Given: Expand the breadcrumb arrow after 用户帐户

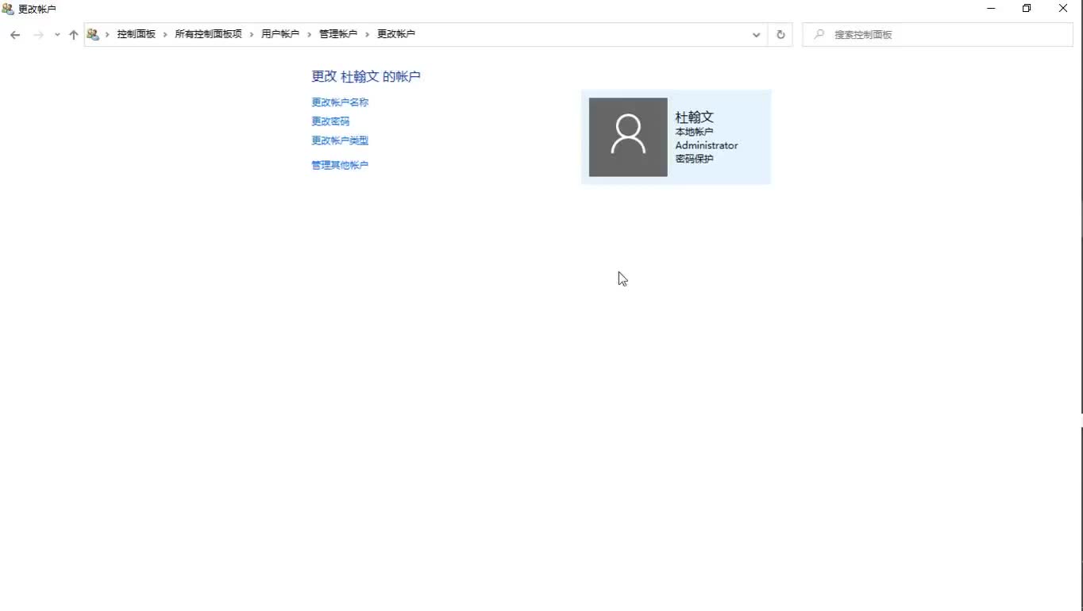Looking at the screenshot, I should tap(309, 34).
